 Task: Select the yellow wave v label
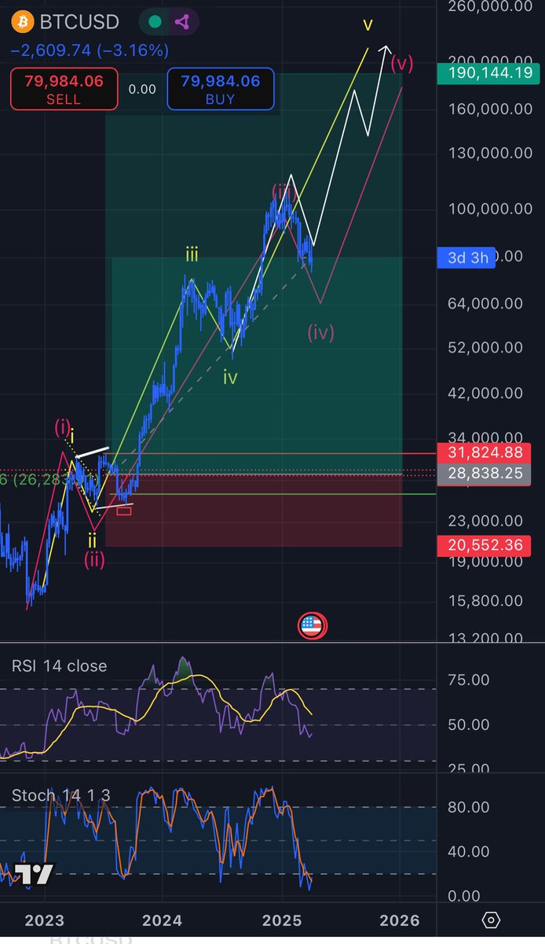pos(368,24)
